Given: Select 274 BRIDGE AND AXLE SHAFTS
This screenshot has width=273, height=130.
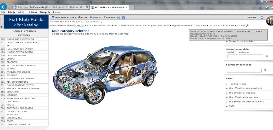Looking at the screenshot, I should click(24, 65).
